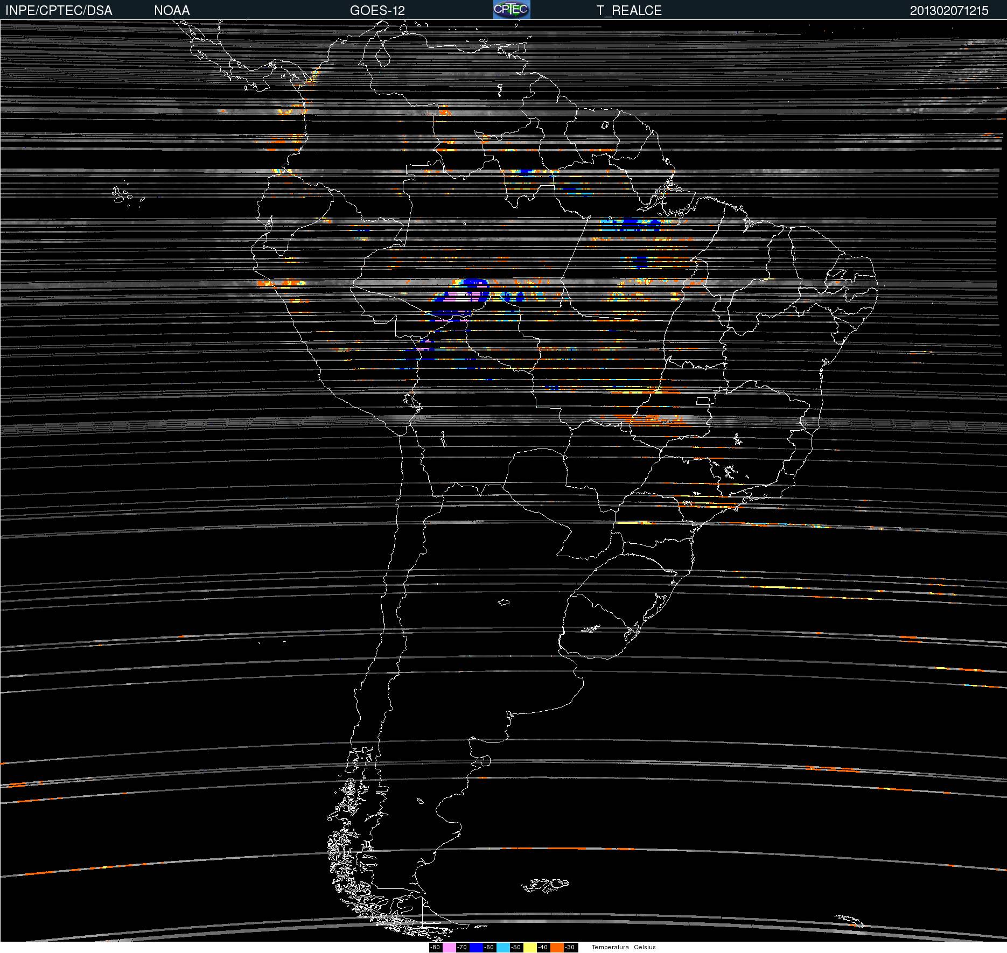
Task: Click the GOES-12 satellite label
Action: [377, 11]
